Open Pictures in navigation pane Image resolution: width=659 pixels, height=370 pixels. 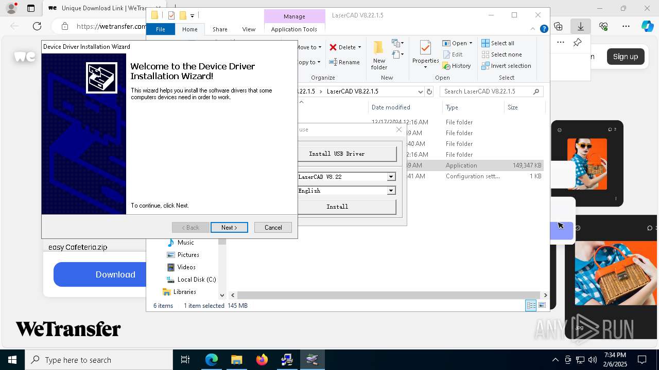pyautogui.click(x=188, y=255)
